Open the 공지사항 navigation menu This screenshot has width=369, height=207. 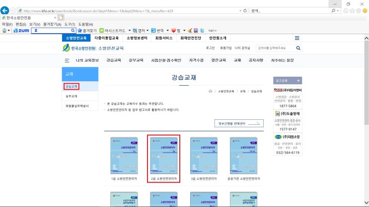(256, 60)
